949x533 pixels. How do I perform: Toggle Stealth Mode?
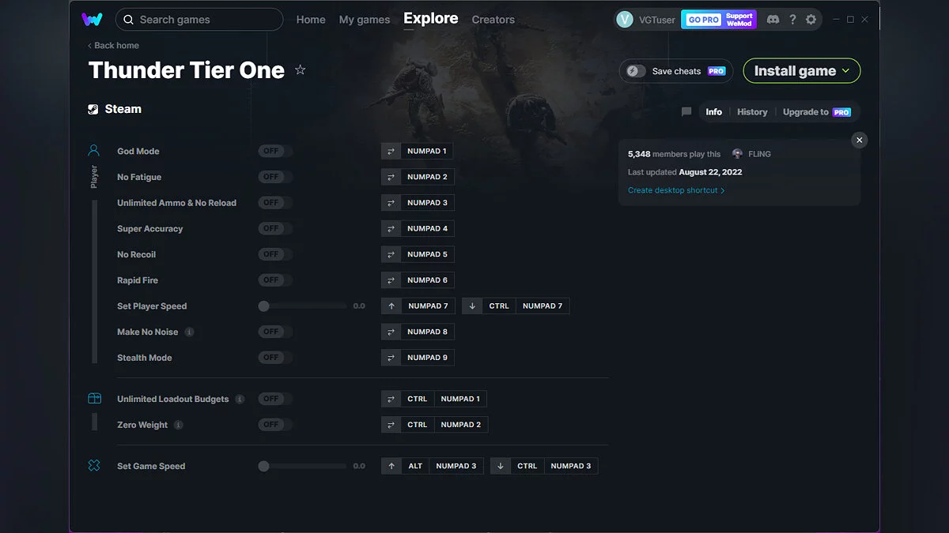click(275, 358)
